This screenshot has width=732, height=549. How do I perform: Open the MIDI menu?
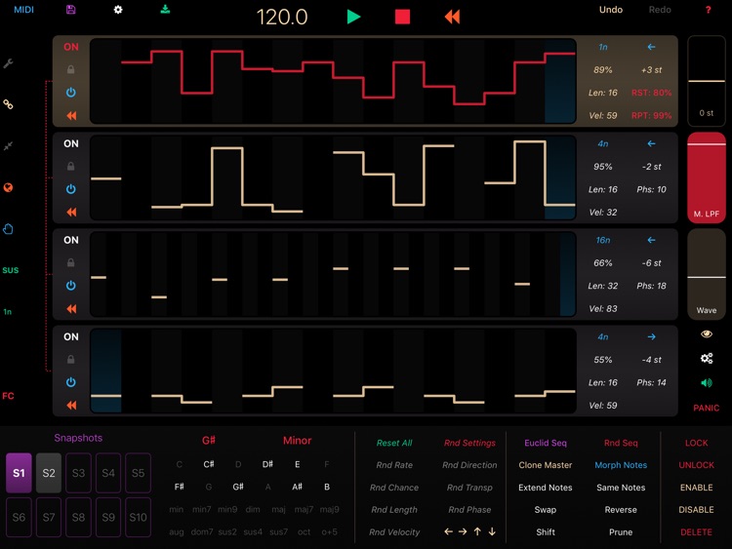pyautogui.click(x=23, y=10)
